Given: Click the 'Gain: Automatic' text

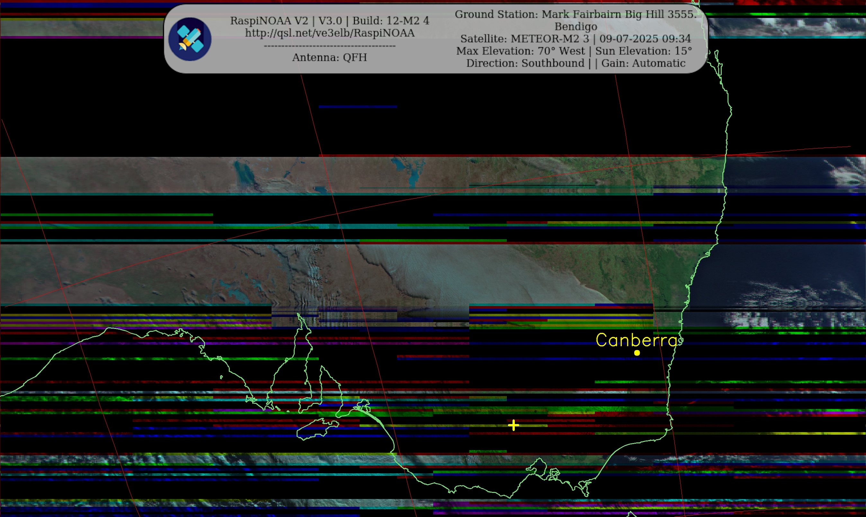Looking at the screenshot, I should pos(643,63).
